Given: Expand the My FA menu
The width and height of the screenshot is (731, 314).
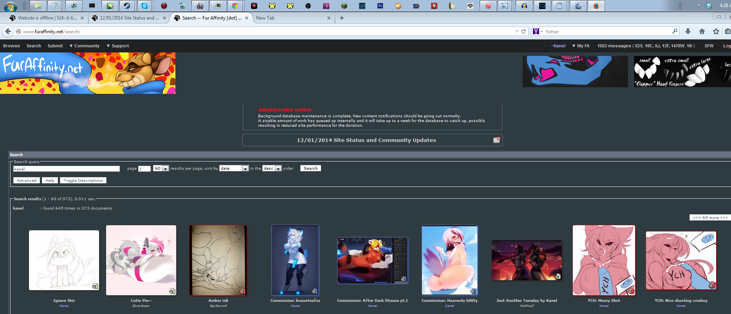Looking at the screenshot, I should tap(581, 46).
